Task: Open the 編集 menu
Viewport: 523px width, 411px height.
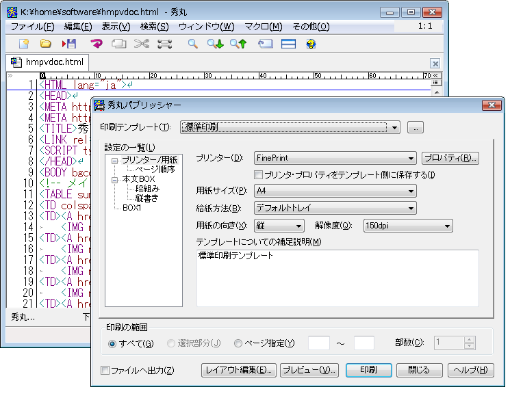Action: pos(78,27)
